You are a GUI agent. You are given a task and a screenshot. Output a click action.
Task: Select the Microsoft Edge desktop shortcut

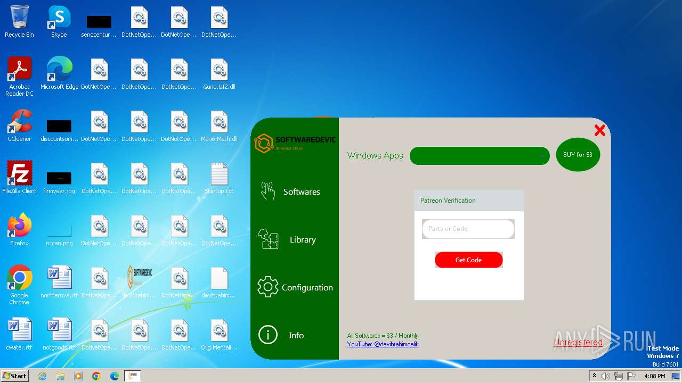coord(59,73)
